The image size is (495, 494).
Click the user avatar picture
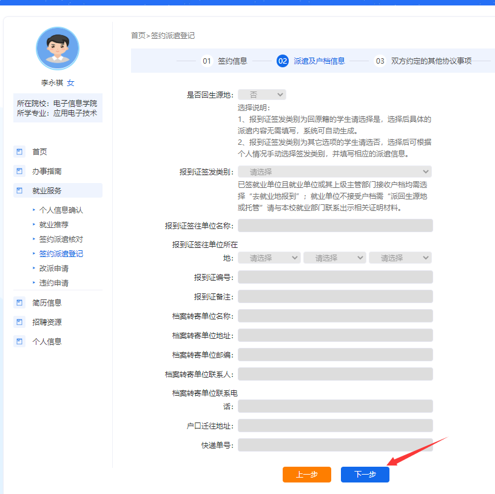click(x=58, y=48)
